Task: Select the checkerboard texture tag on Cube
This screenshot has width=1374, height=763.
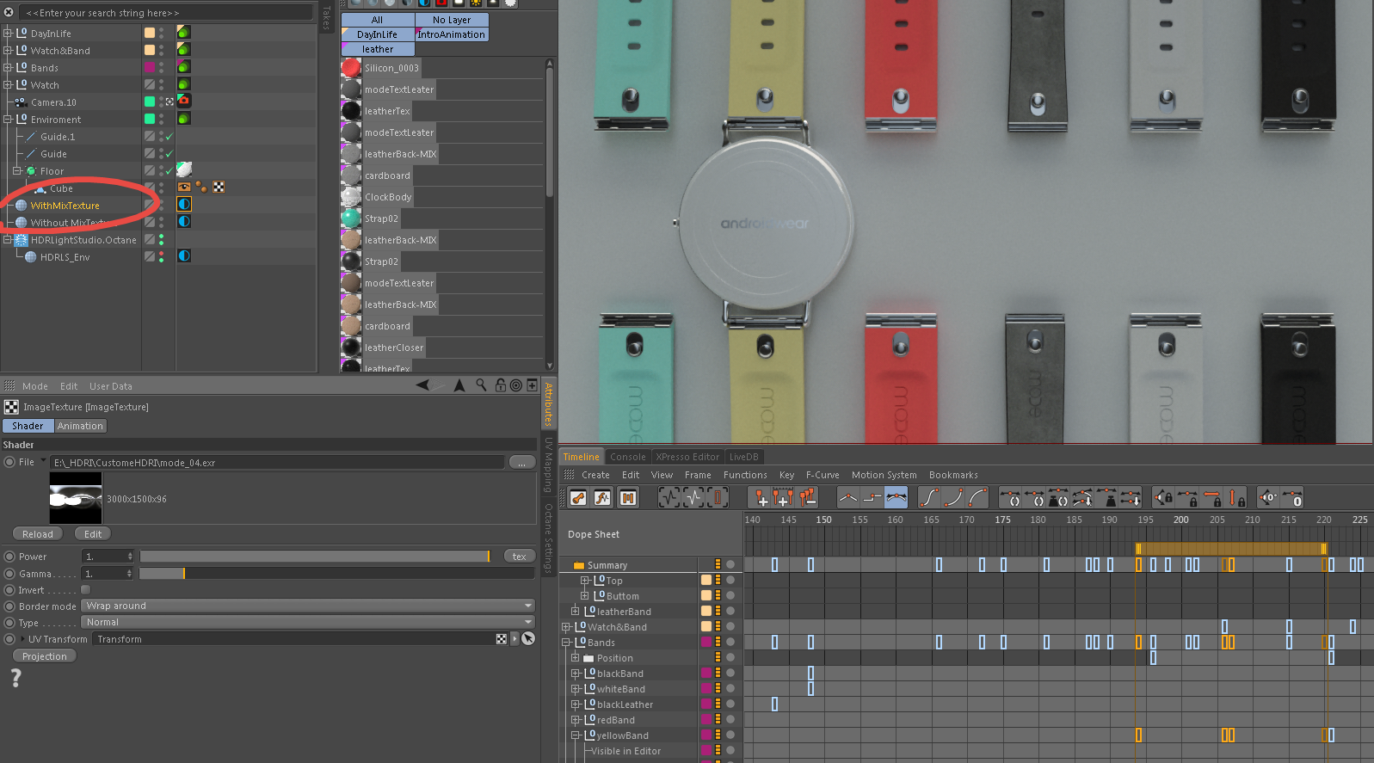Action: pos(219,187)
